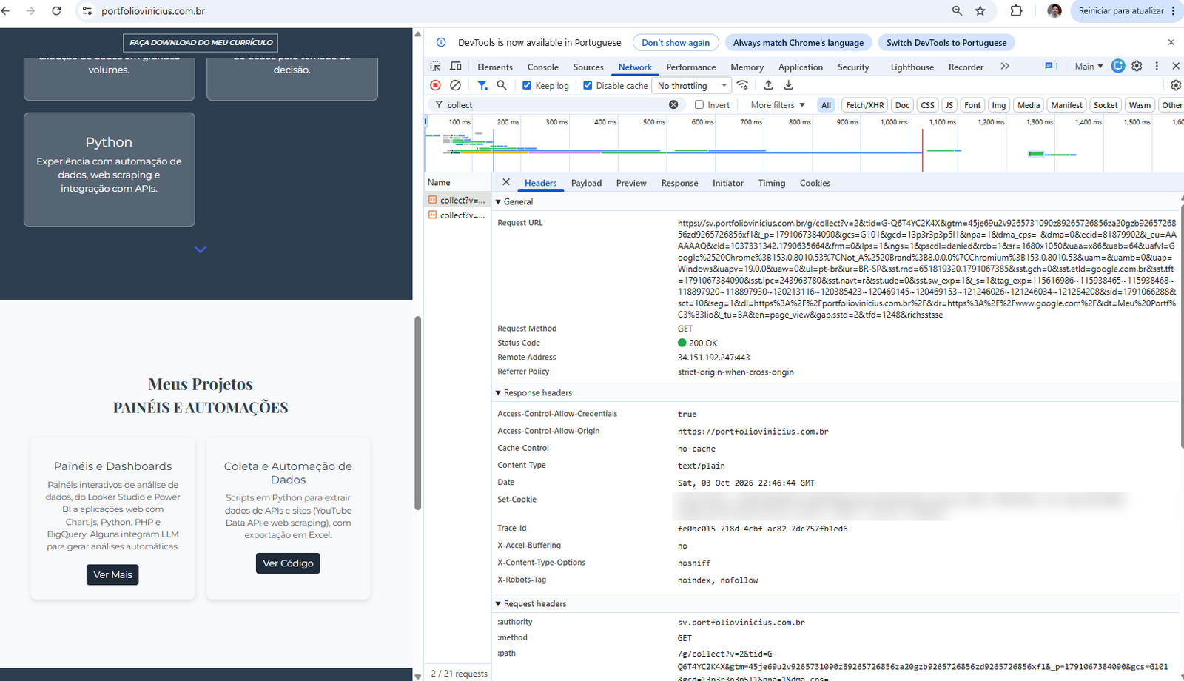
Task: Show more DevTools tabs chevron
Action: pyautogui.click(x=1005, y=66)
